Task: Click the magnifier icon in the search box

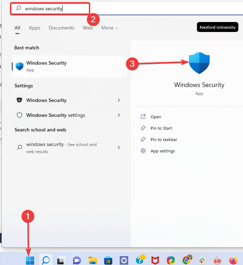Action: (x=18, y=8)
